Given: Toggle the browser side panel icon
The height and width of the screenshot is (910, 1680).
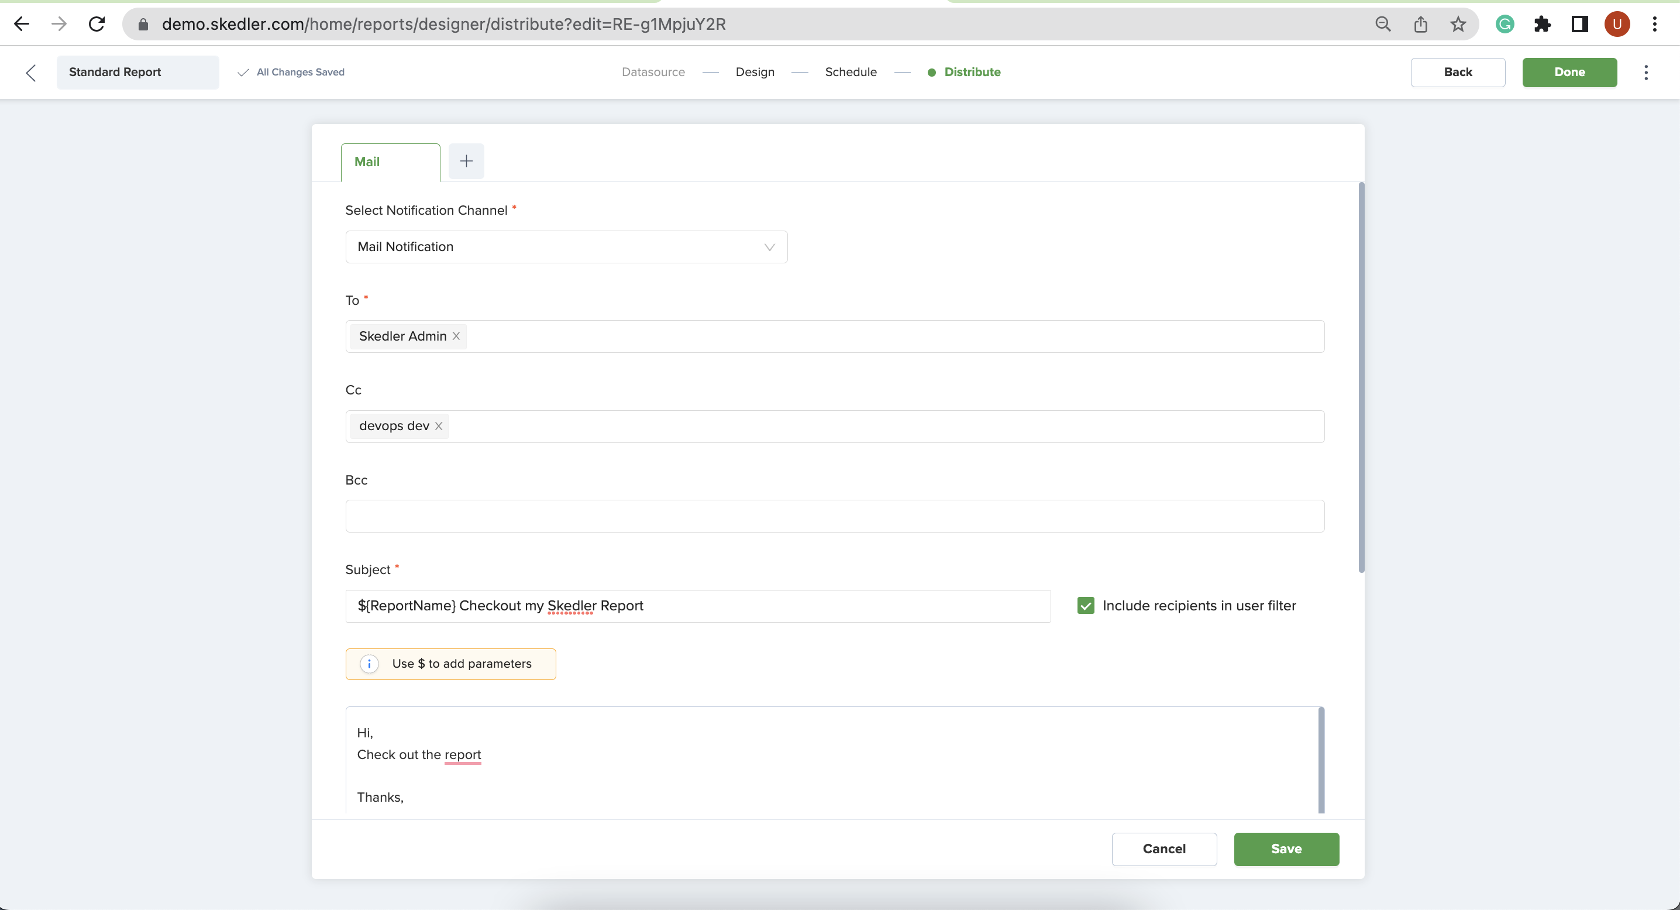Looking at the screenshot, I should point(1579,24).
